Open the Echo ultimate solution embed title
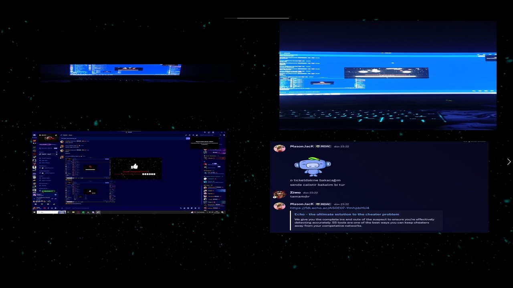 (x=347, y=214)
